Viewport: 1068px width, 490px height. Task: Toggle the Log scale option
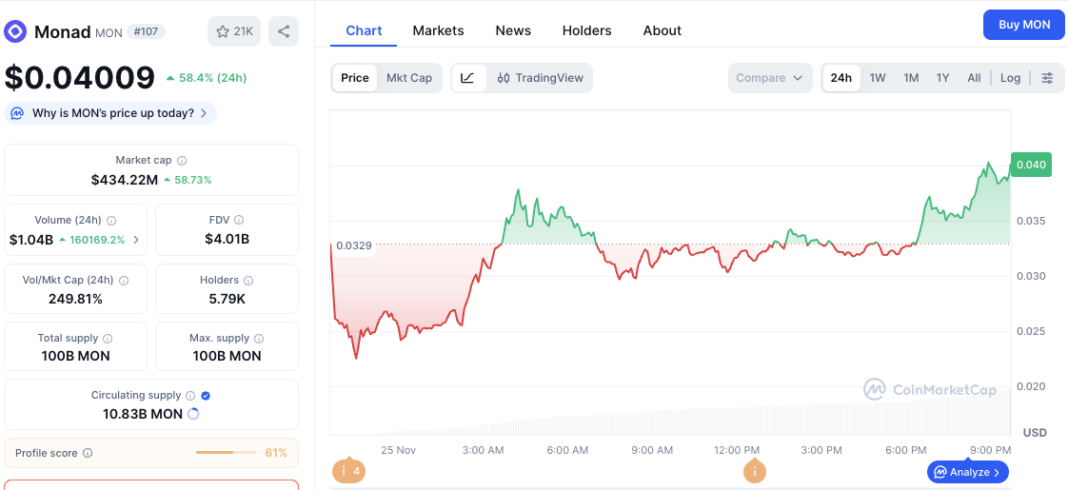coord(1010,78)
